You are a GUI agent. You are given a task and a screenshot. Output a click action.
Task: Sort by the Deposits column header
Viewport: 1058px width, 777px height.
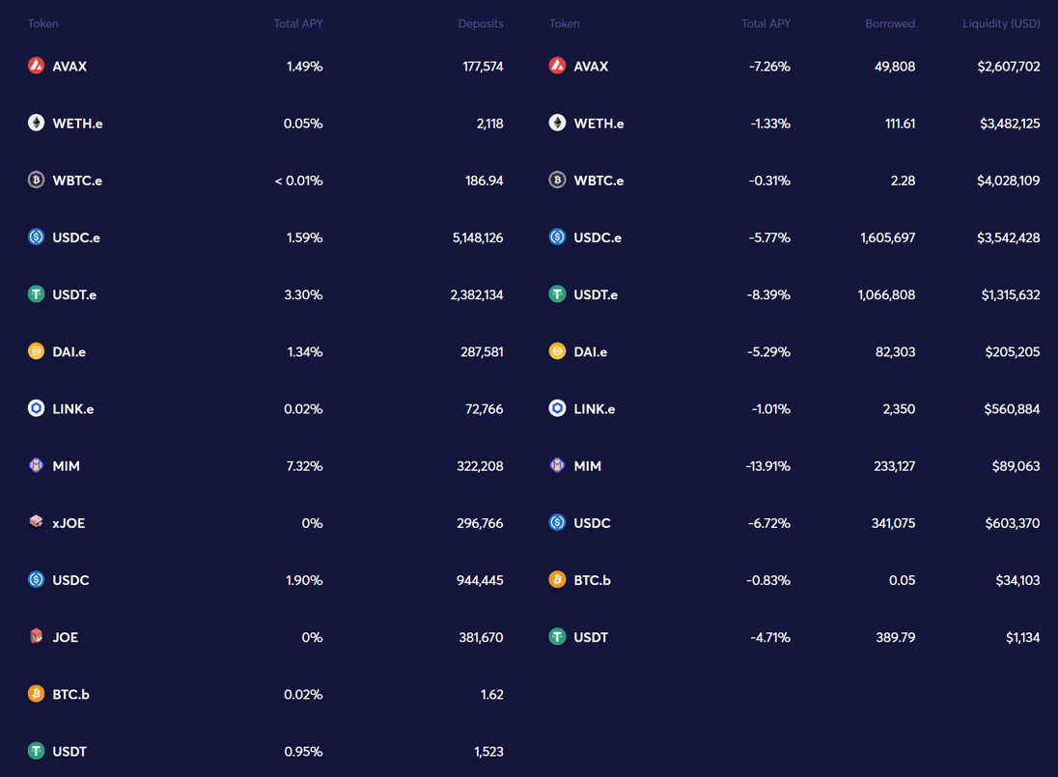click(480, 23)
